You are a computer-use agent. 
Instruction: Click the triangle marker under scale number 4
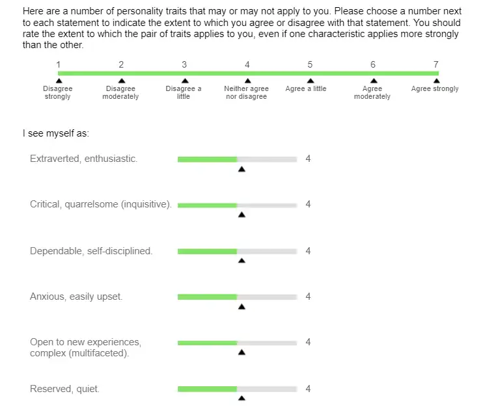point(247,81)
